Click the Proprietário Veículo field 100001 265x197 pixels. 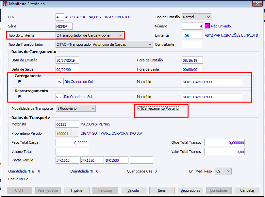(x=67, y=133)
